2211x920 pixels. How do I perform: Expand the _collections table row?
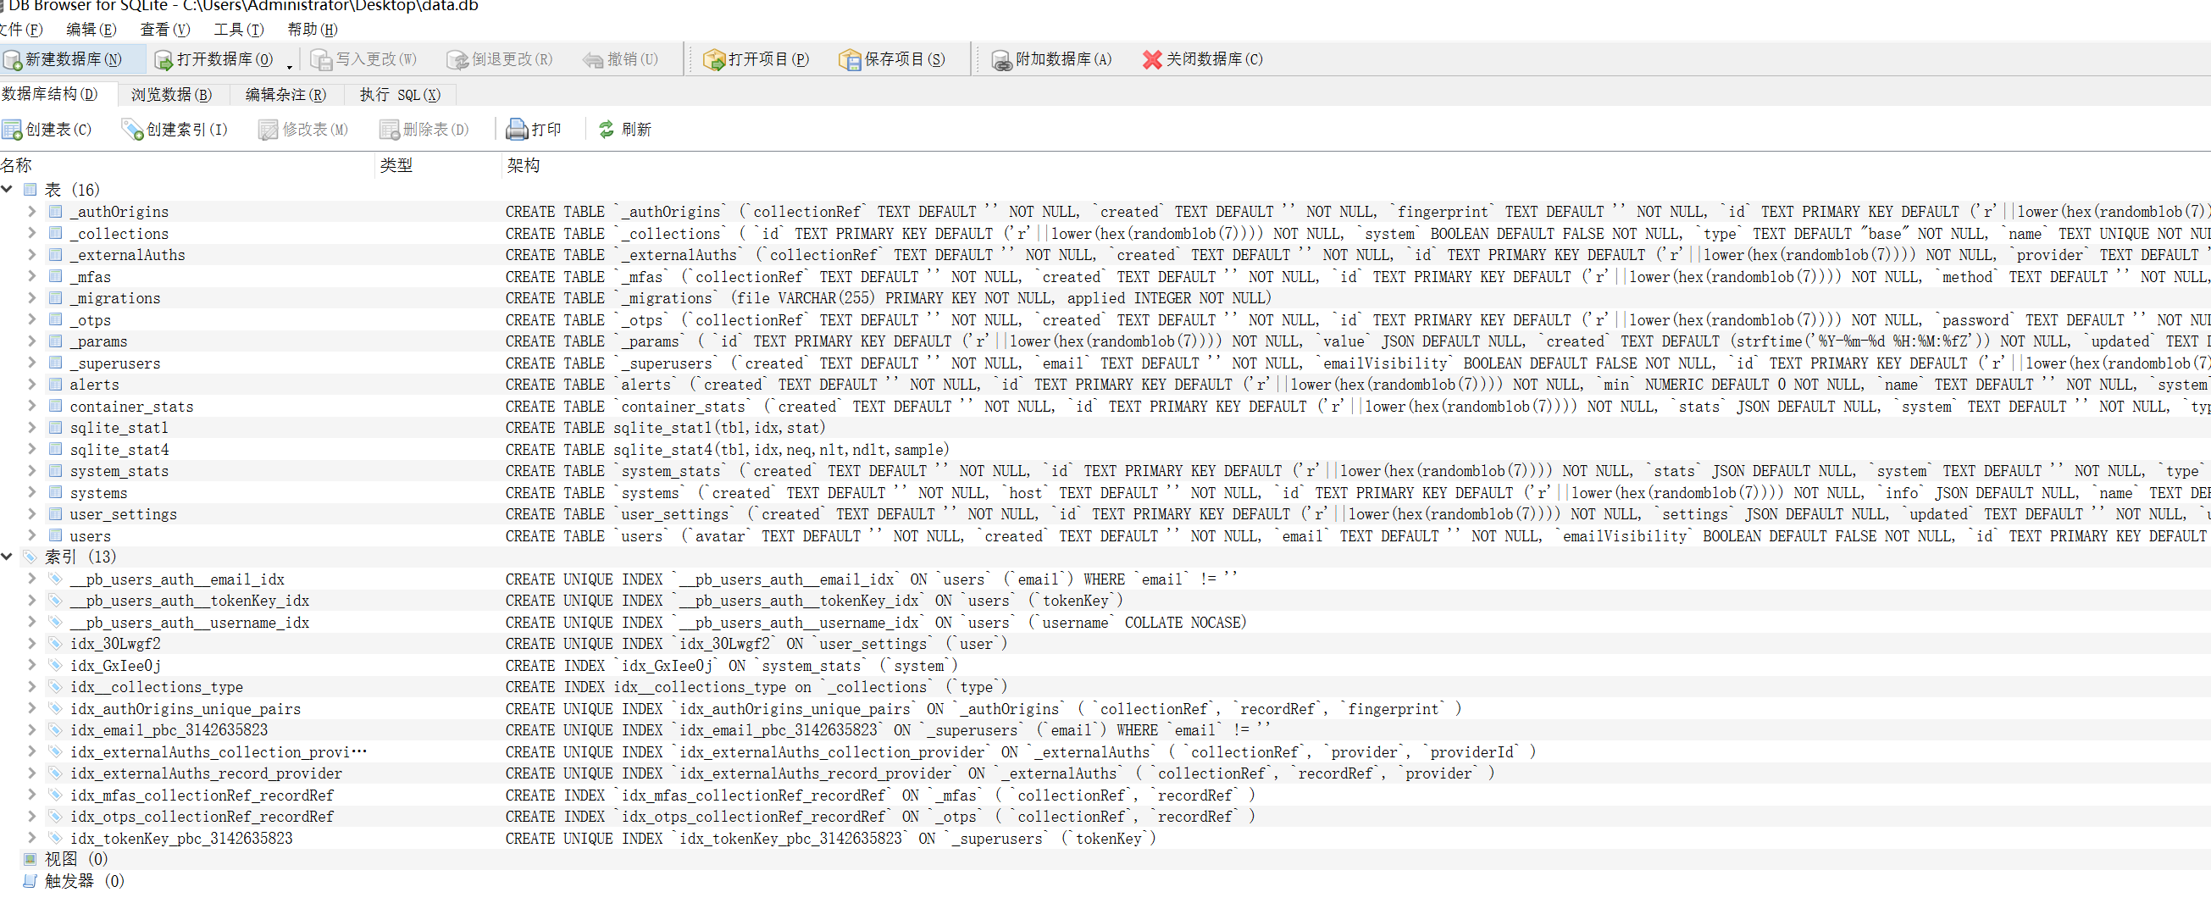[x=31, y=234]
